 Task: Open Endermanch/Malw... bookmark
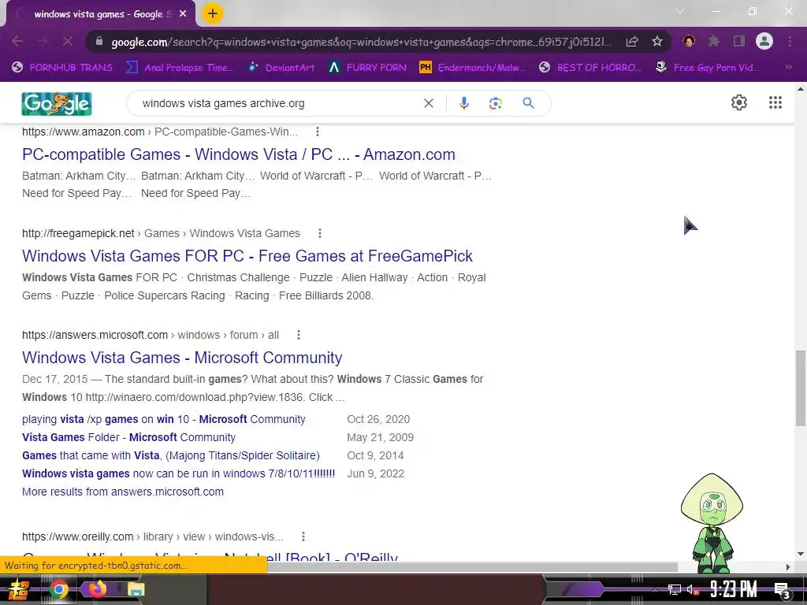(x=473, y=68)
